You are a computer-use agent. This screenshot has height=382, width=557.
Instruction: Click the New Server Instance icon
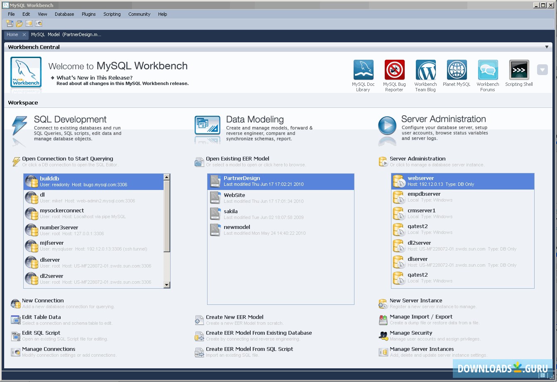pos(383,304)
